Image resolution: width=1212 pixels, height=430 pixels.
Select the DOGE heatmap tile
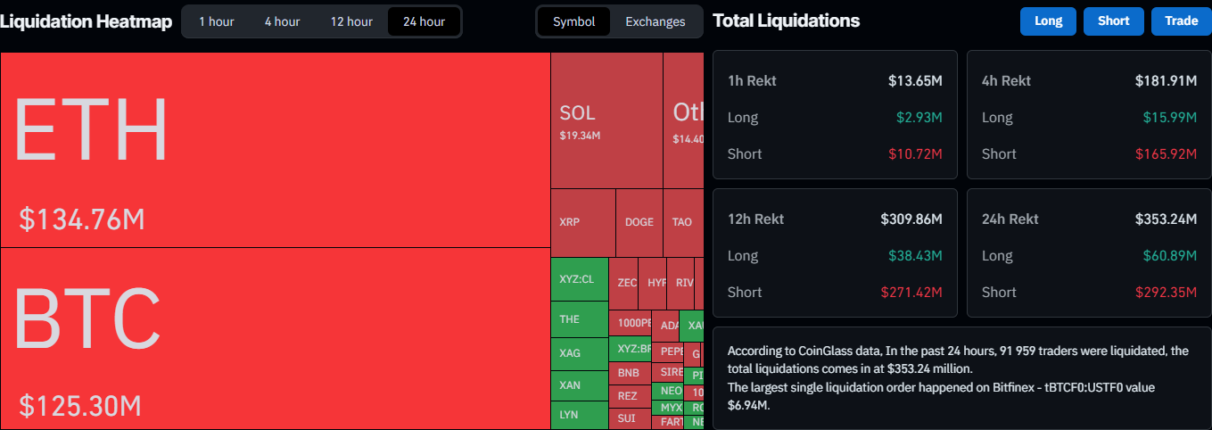pos(639,222)
